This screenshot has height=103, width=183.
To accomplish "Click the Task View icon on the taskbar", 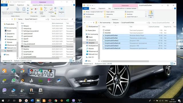I will pyautogui.click(x=14, y=100).
